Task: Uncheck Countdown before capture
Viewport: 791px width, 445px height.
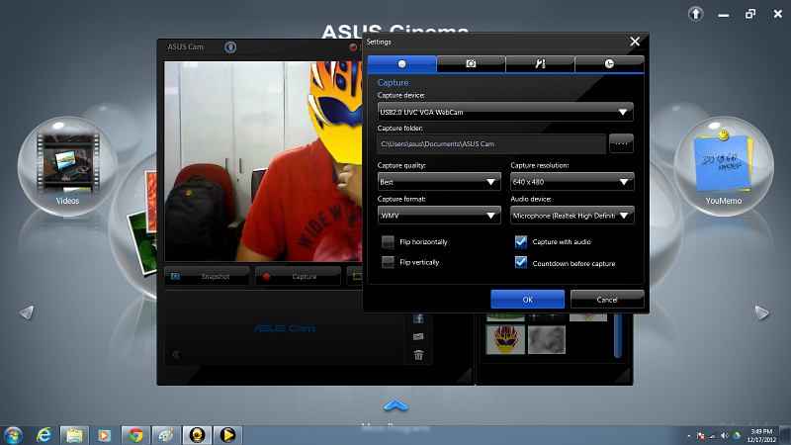Action: 521,263
